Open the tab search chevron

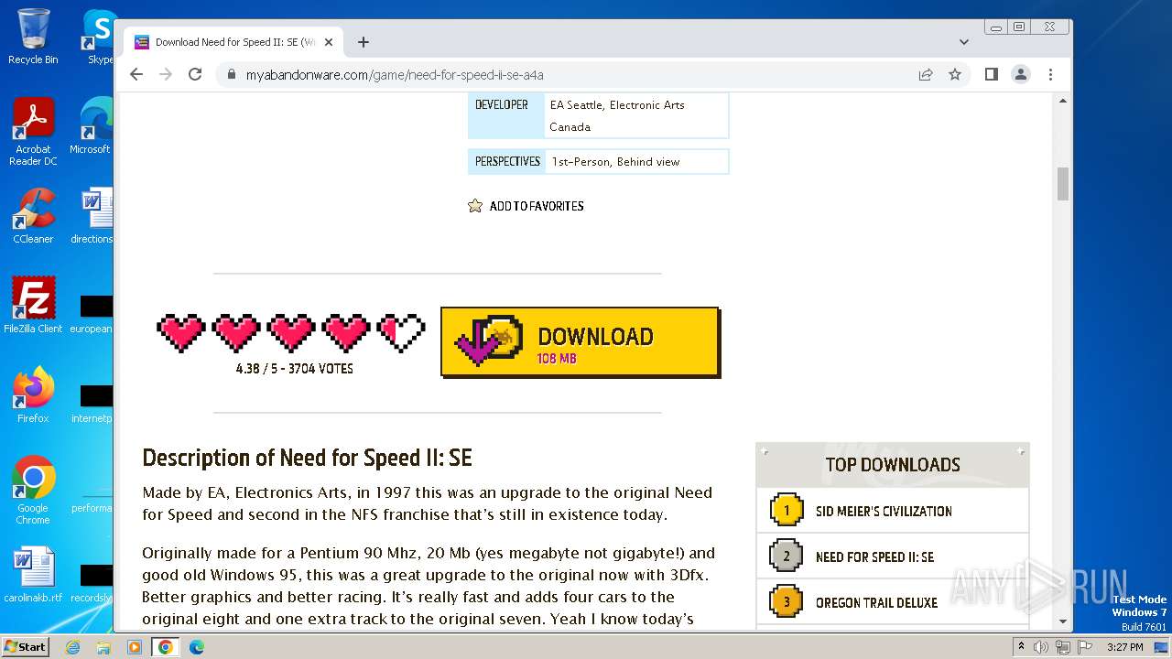click(x=963, y=42)
